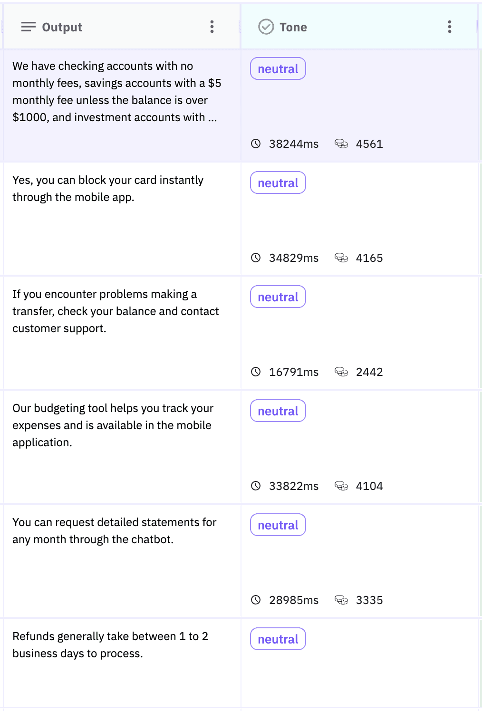Select the neutral tag for checking accounts row
The height and width of the screenshot is (711, 482).
click(x=278, y=69)
